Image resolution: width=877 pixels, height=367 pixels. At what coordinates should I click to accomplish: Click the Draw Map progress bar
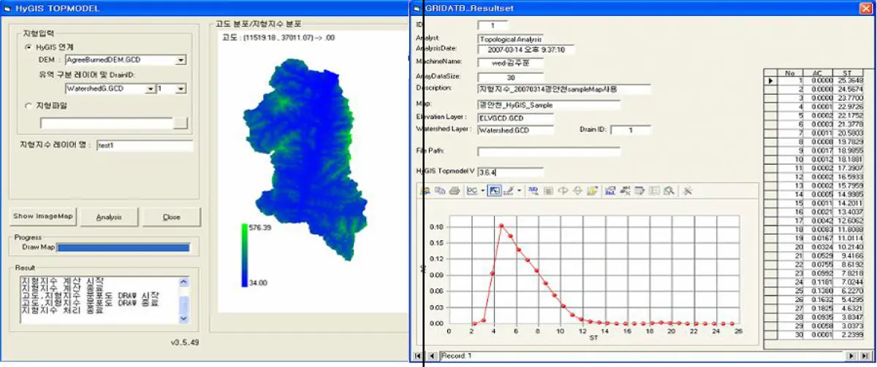[x=123, y=248]
